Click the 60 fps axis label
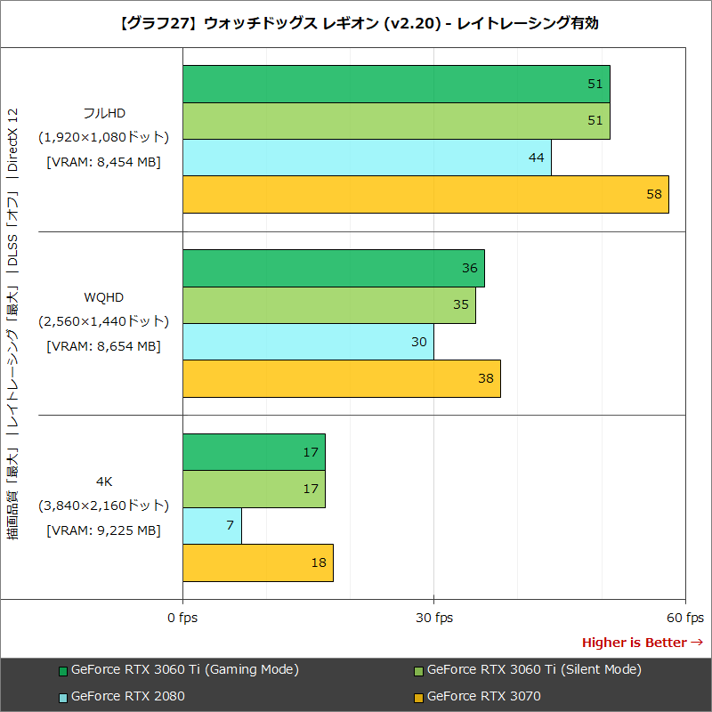Image resolution: width=712 pixels, height=712 pixels. [x=685, y=618]
